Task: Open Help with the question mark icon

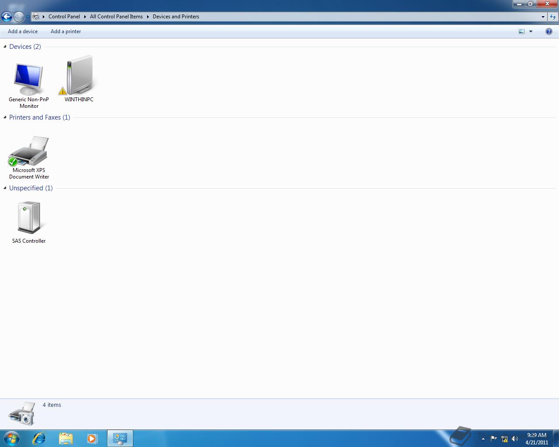Action: [x=549, y=31]
